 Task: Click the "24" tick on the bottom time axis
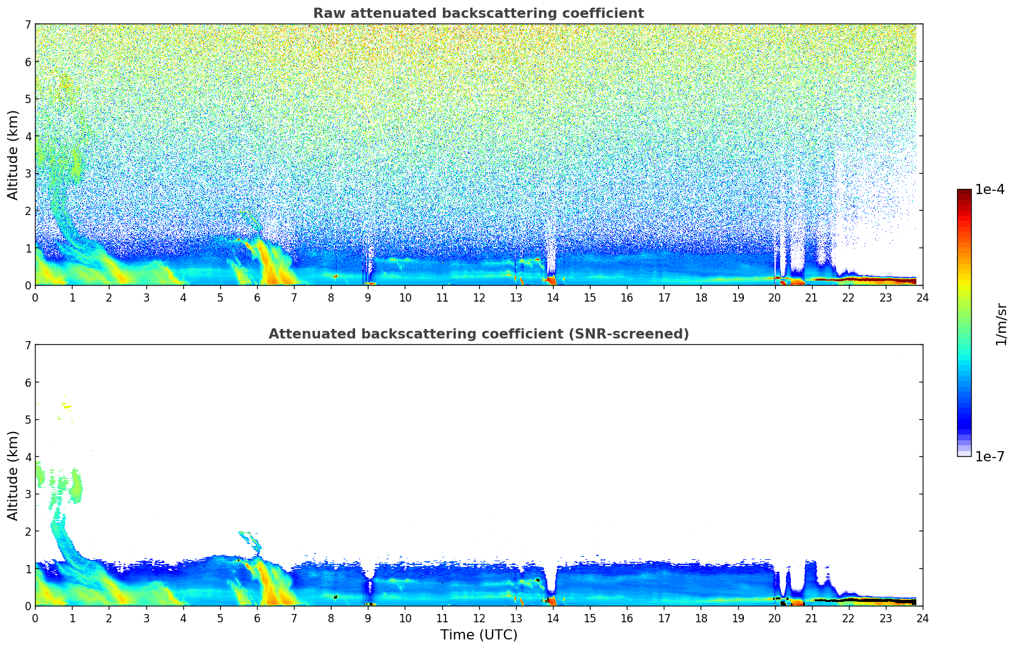point(923,618)
